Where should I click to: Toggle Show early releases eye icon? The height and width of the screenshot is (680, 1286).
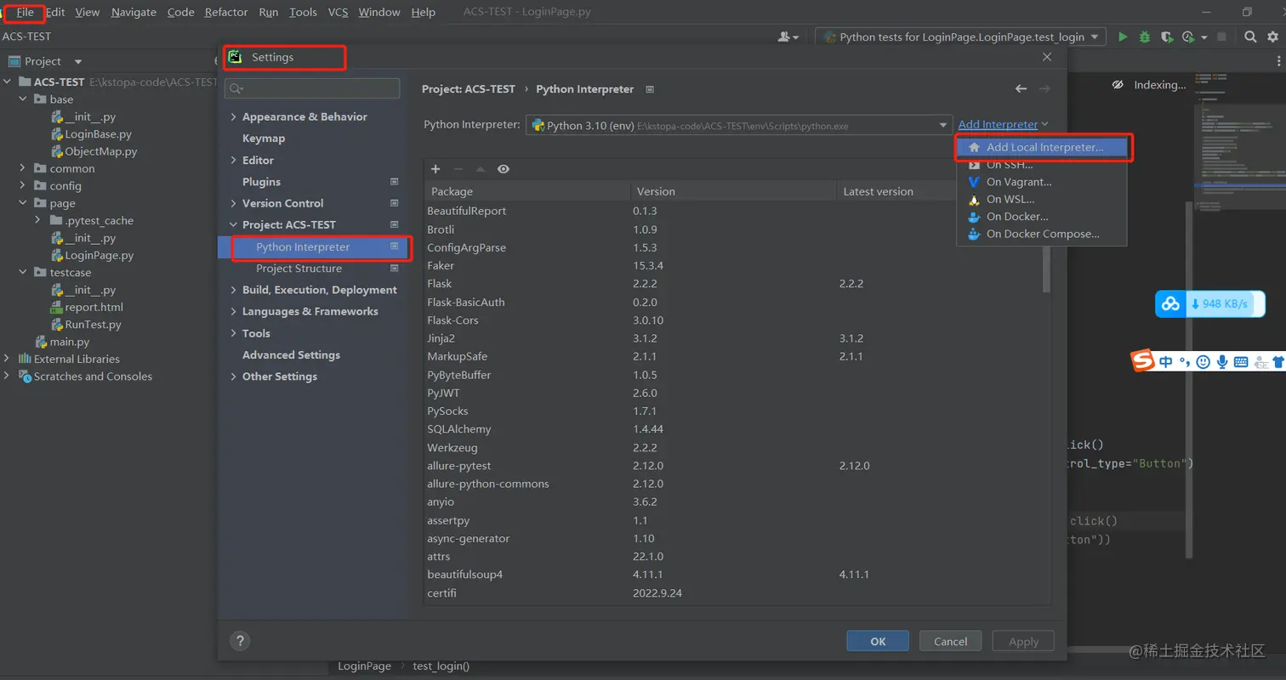point(504,169)
